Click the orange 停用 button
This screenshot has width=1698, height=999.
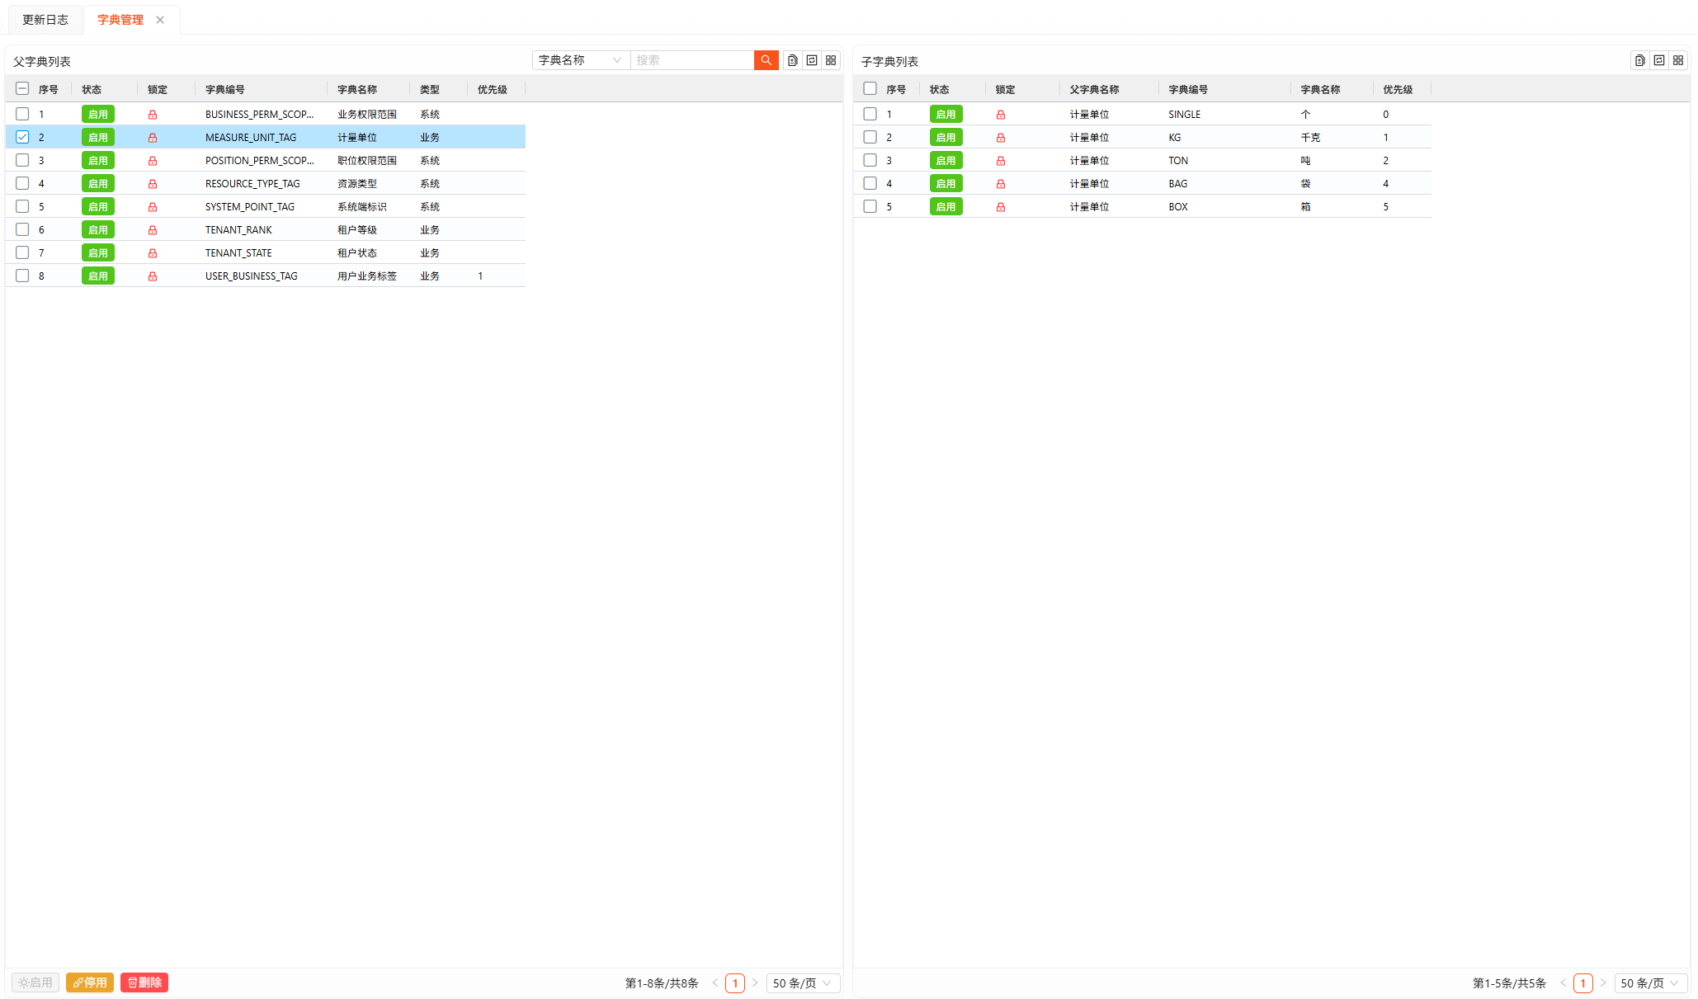(90, 983)
